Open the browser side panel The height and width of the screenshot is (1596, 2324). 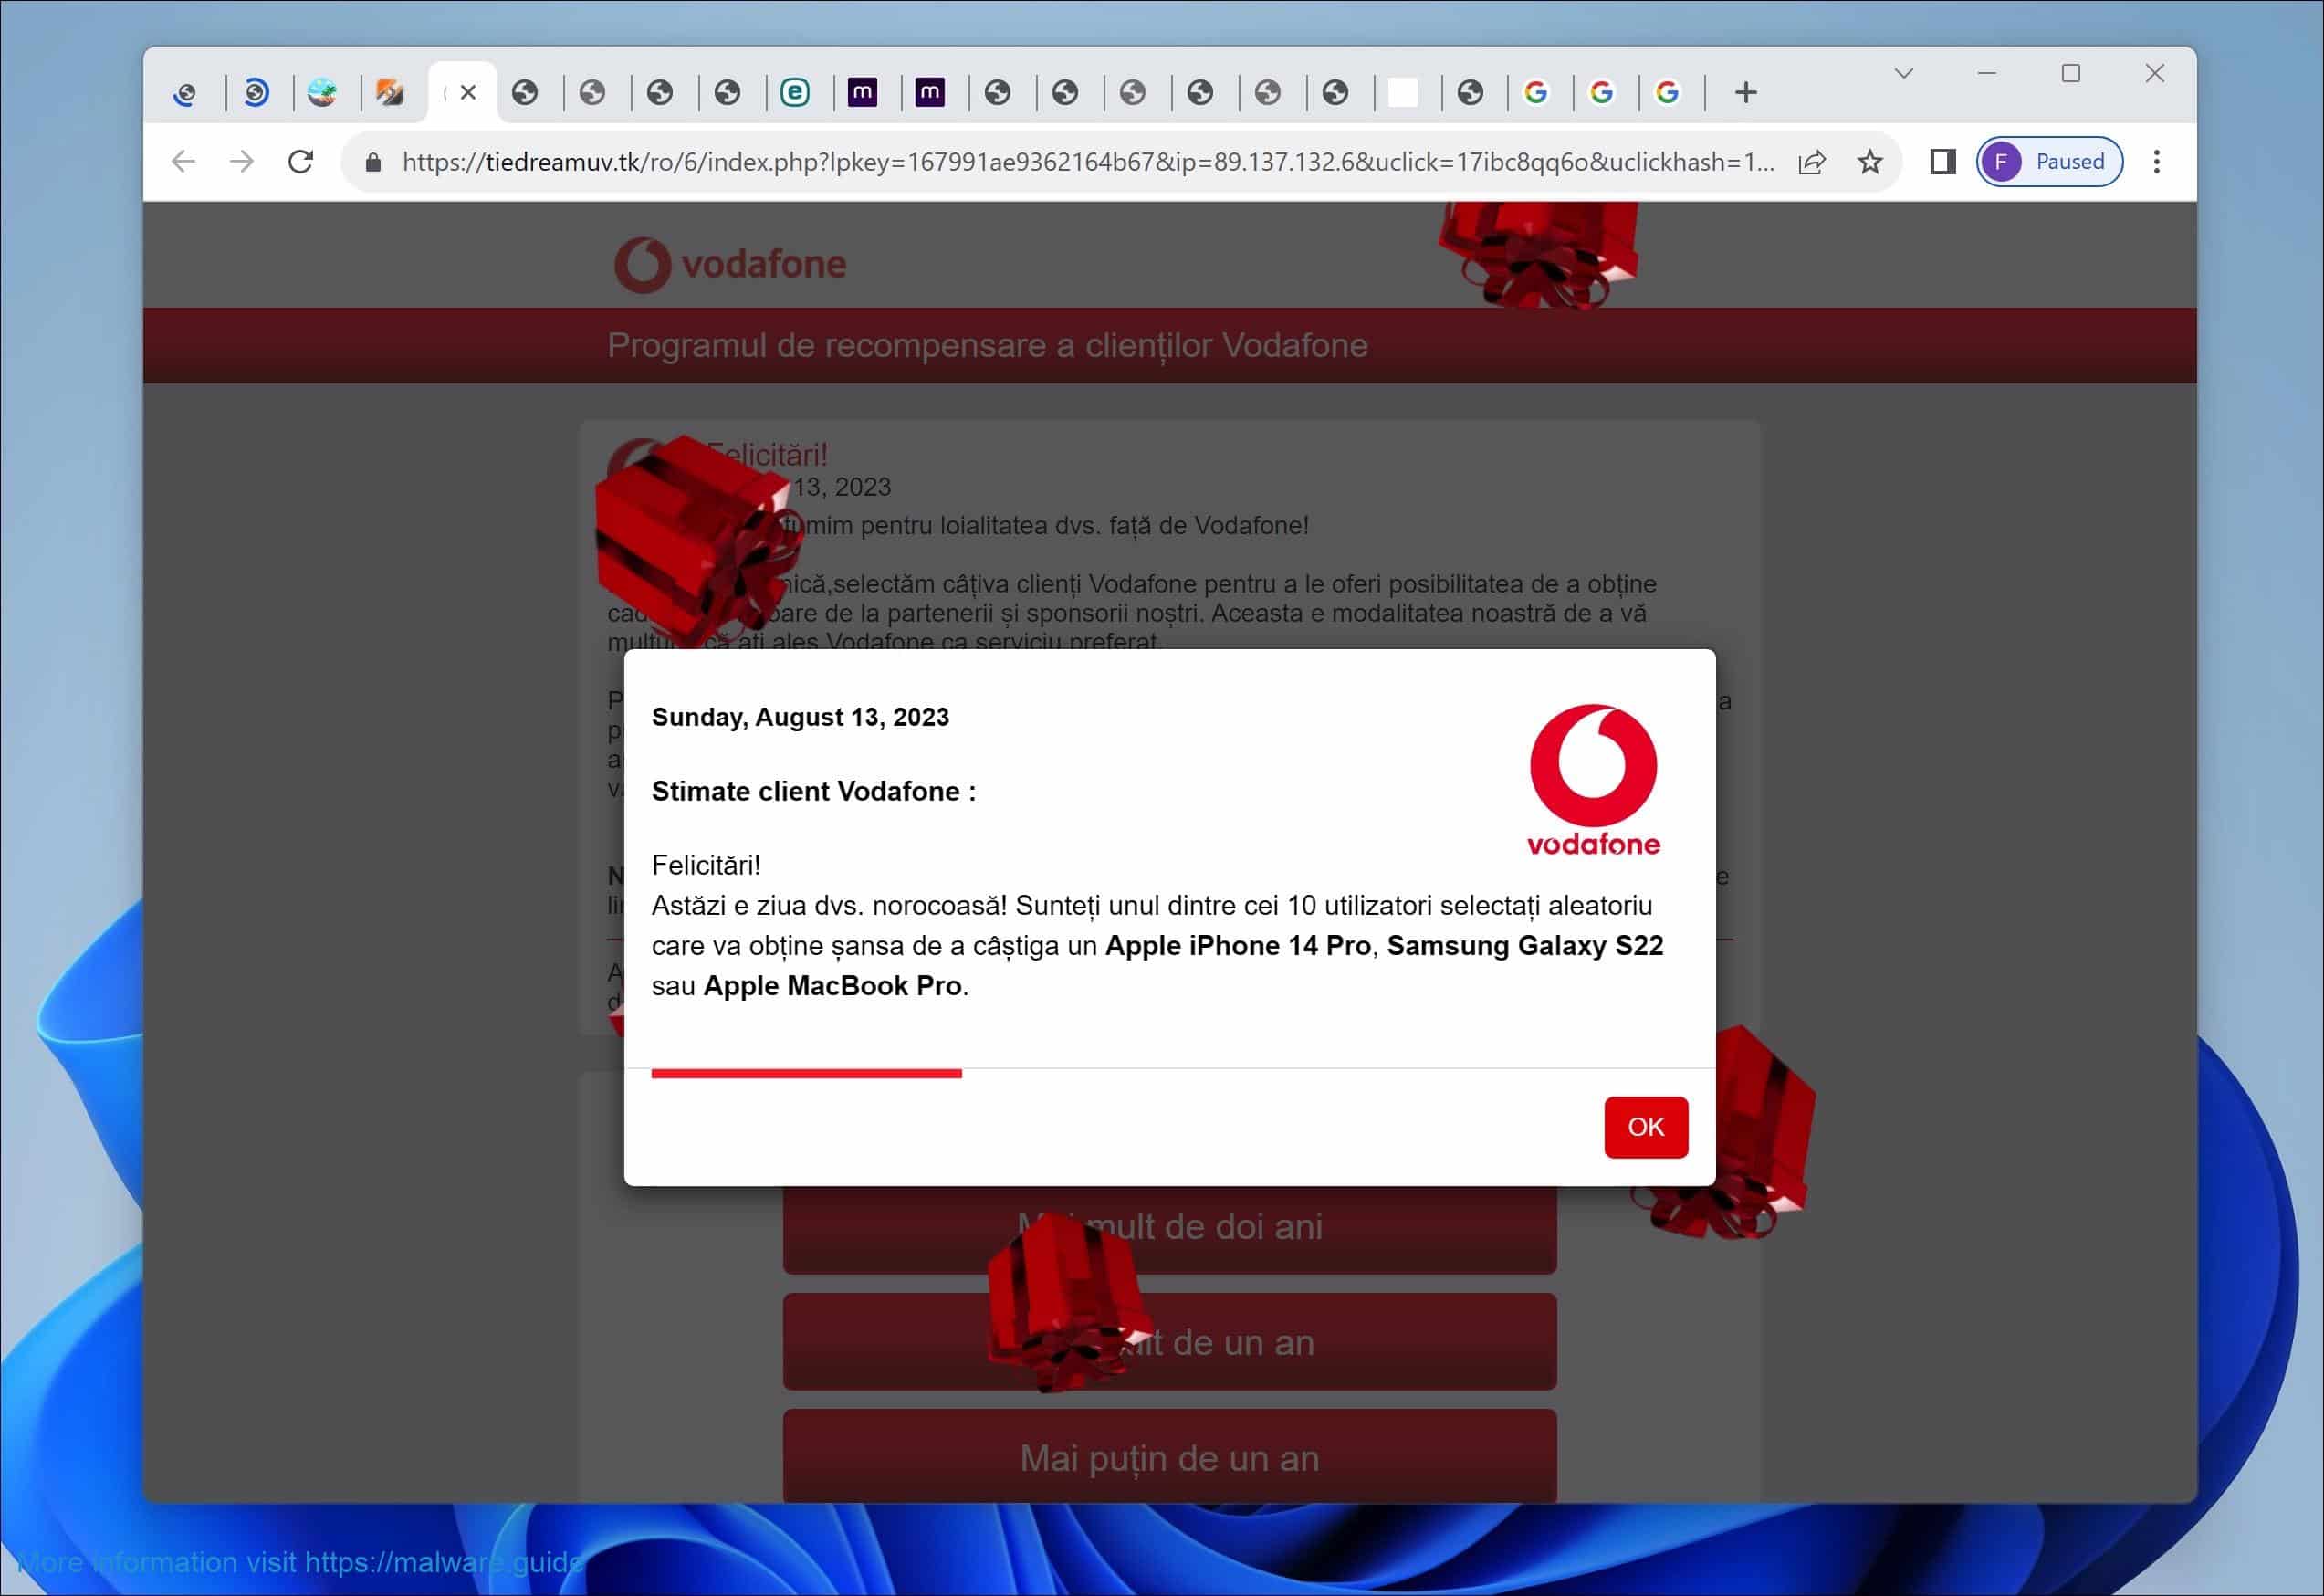(1942, 162)
